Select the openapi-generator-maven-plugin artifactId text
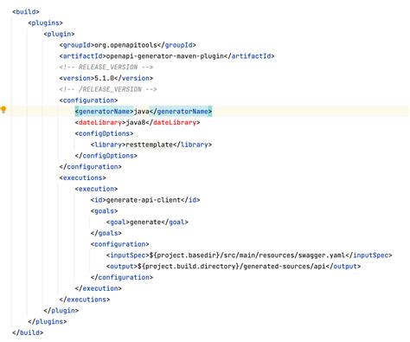Screen dimensions: 410x342 (x=165, y=56)
